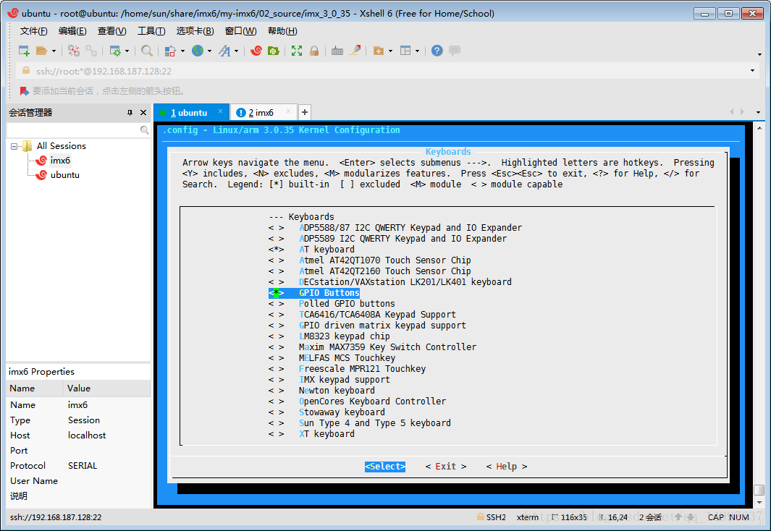771x531 pixels.
Task: Select the Find toolbar icon
Action: coord(147,51)
